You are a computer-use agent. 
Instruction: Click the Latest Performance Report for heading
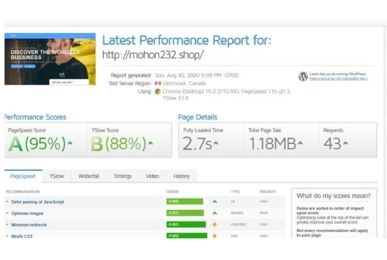coord(186,40)
